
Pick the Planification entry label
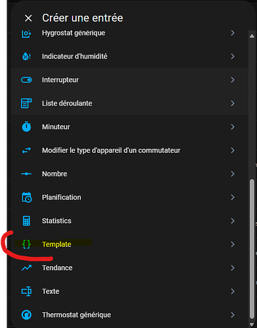62,197
